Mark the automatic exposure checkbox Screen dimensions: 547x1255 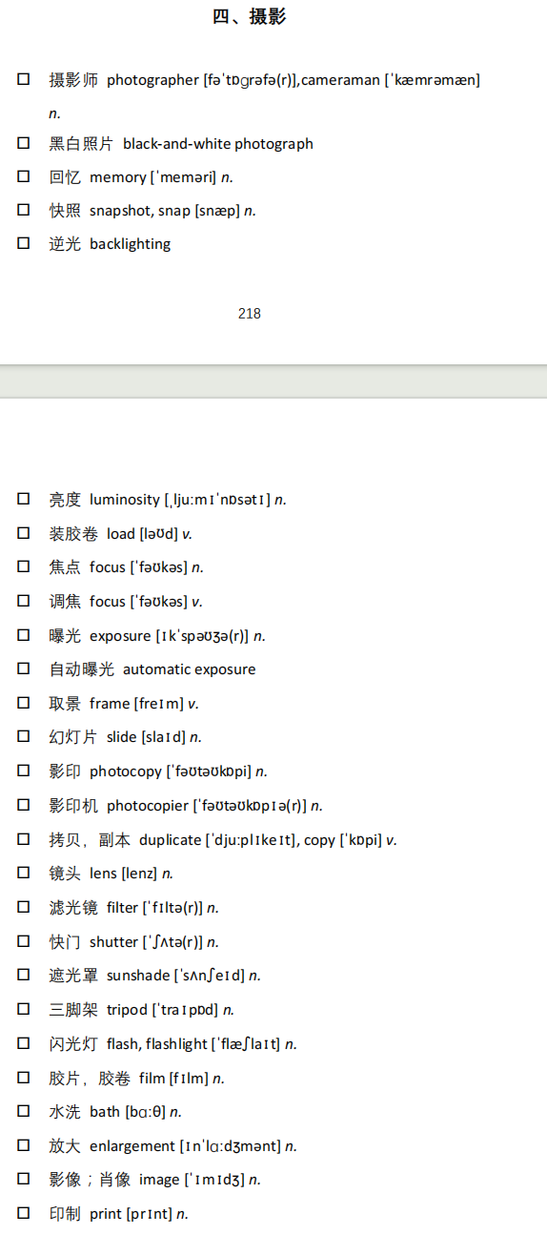tap(24, 669)
